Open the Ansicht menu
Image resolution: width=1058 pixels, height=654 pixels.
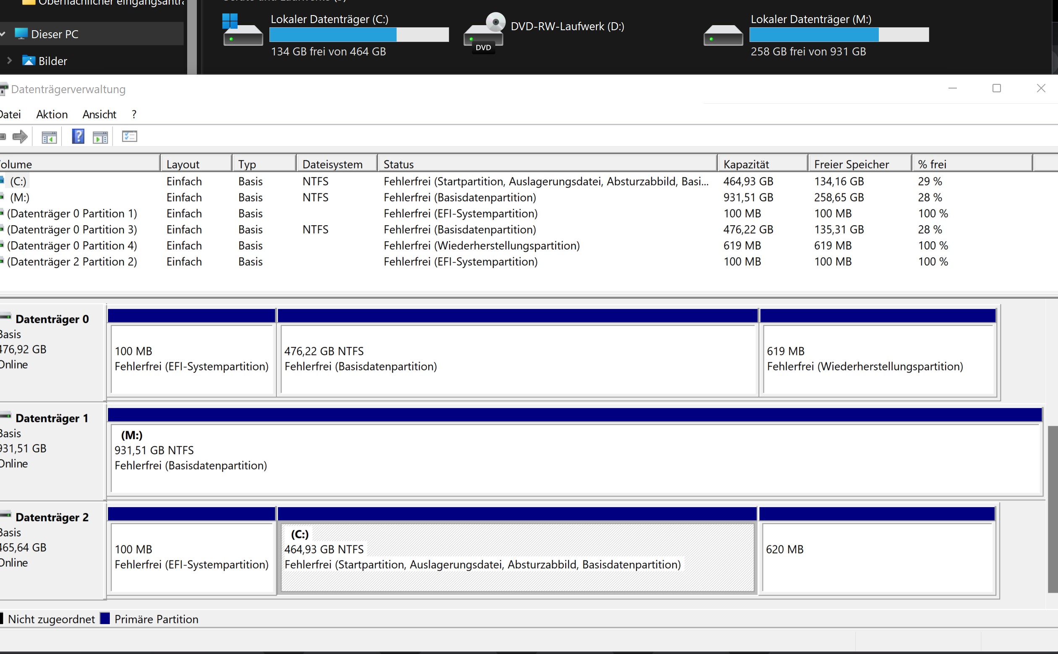pos(99,115)
